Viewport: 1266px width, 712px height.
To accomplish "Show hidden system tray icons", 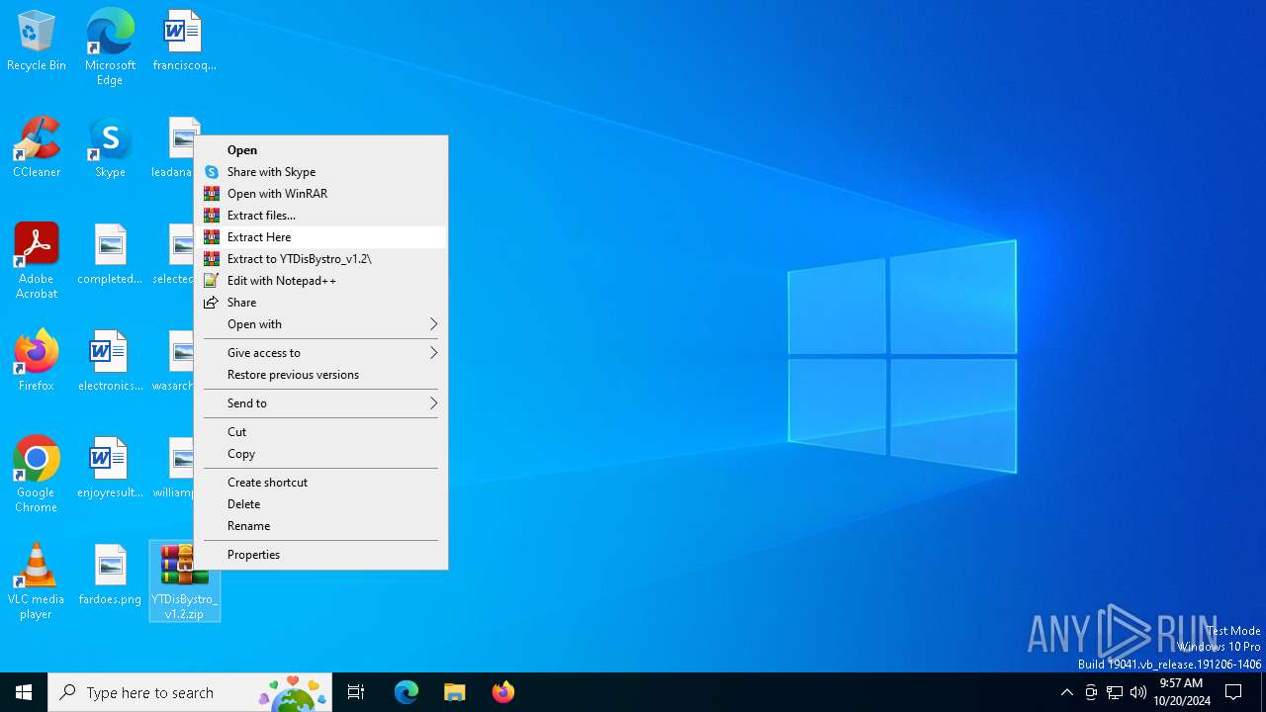I will click(1067, 692).
